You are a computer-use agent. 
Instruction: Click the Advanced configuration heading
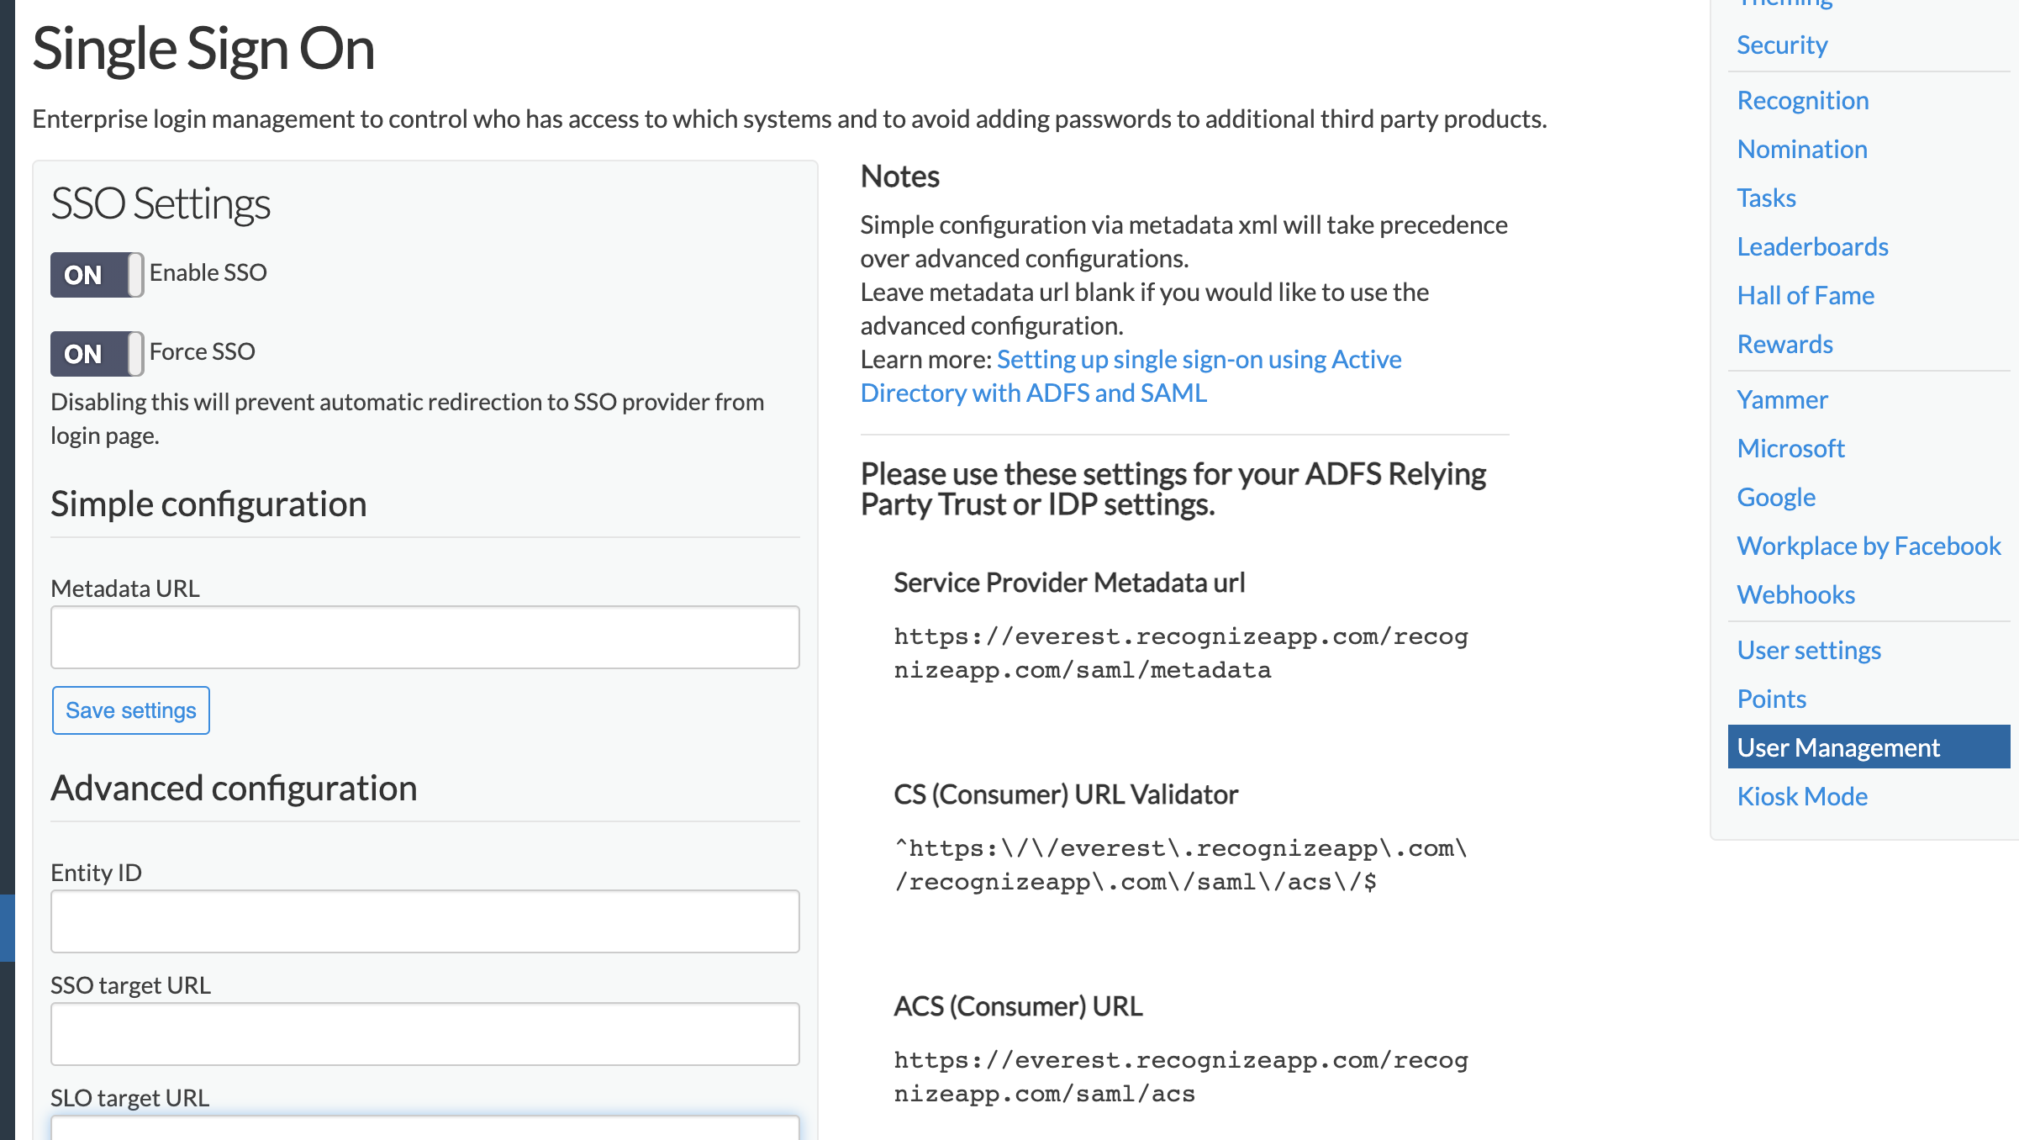tap(234, 788)
